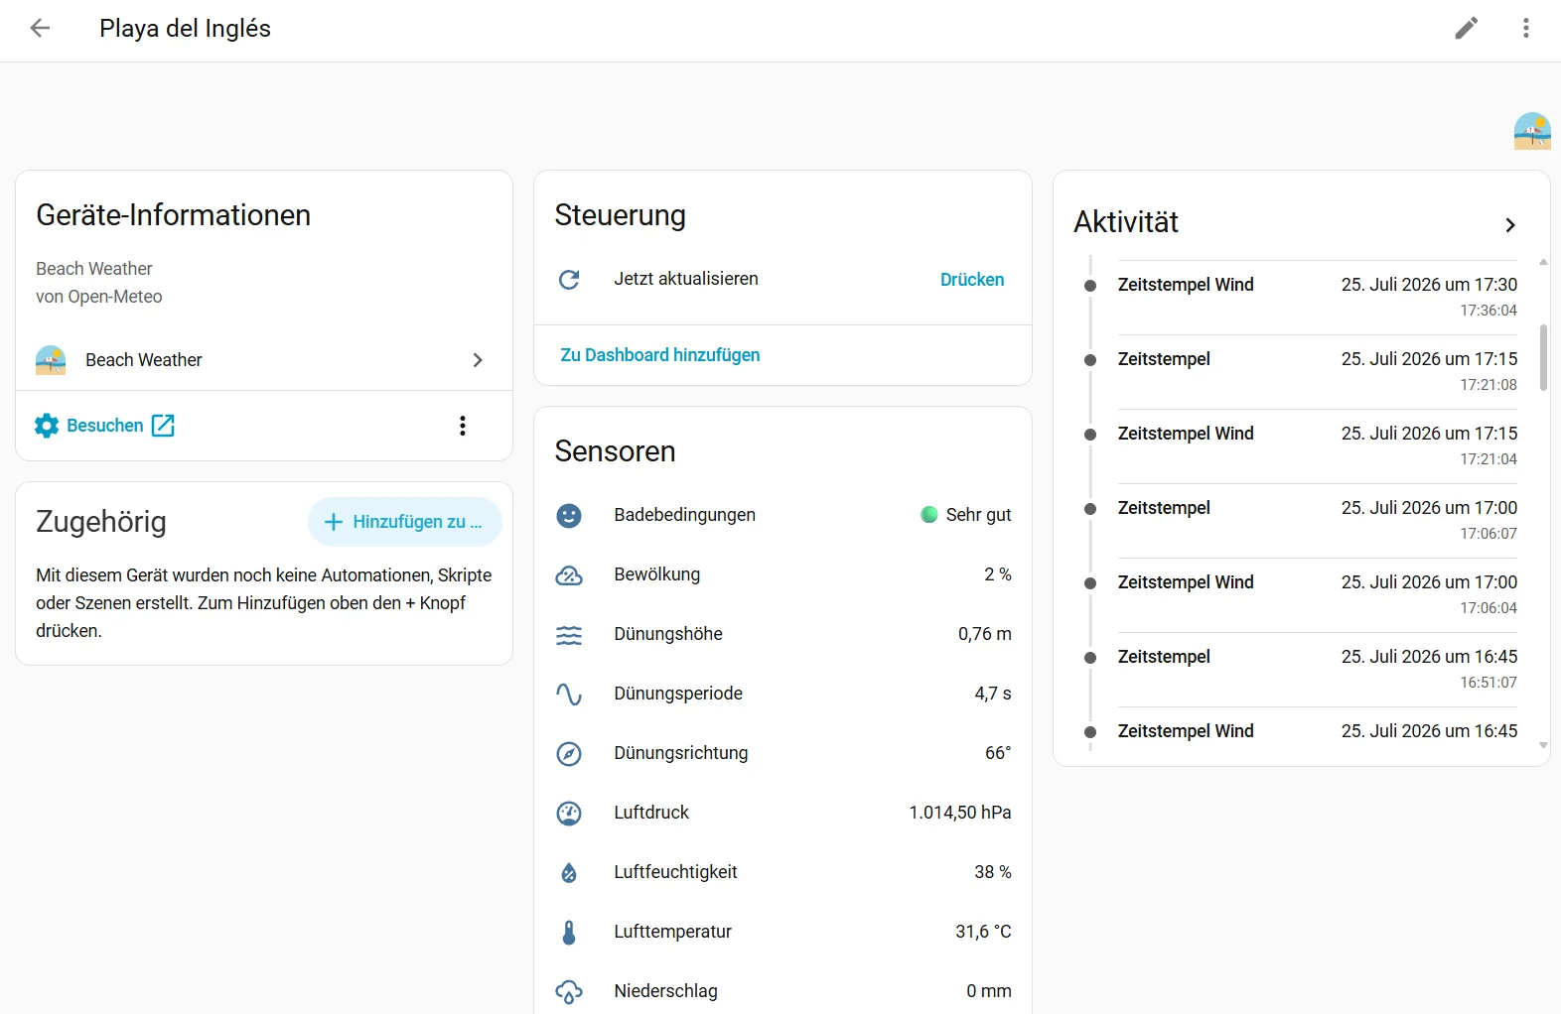Click the Jetzt aktualisieren label
Screen dimensions: 1561x1014
(x=686, y=279)
